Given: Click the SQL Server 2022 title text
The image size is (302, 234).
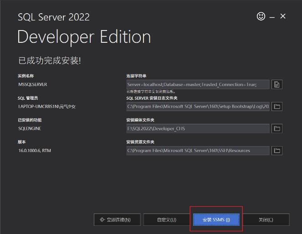Looking at the screenshot, I should [x=54, y=17].
